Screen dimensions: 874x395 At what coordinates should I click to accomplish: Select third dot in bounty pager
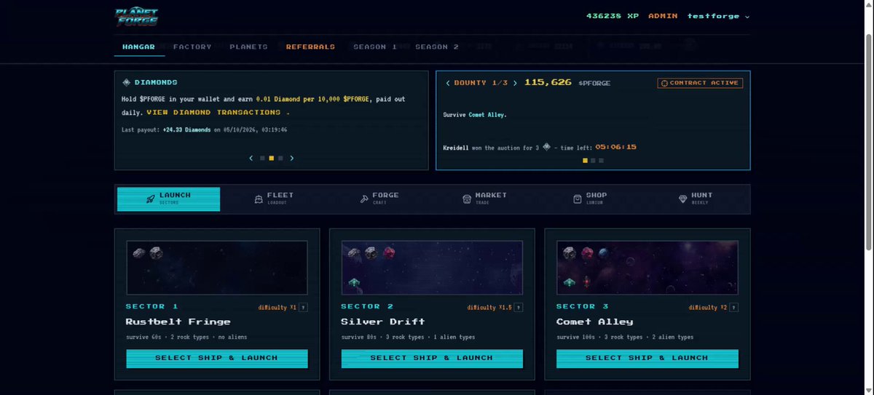601,160
